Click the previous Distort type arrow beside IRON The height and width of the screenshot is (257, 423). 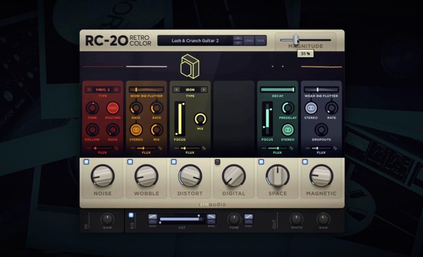point(177,90)
